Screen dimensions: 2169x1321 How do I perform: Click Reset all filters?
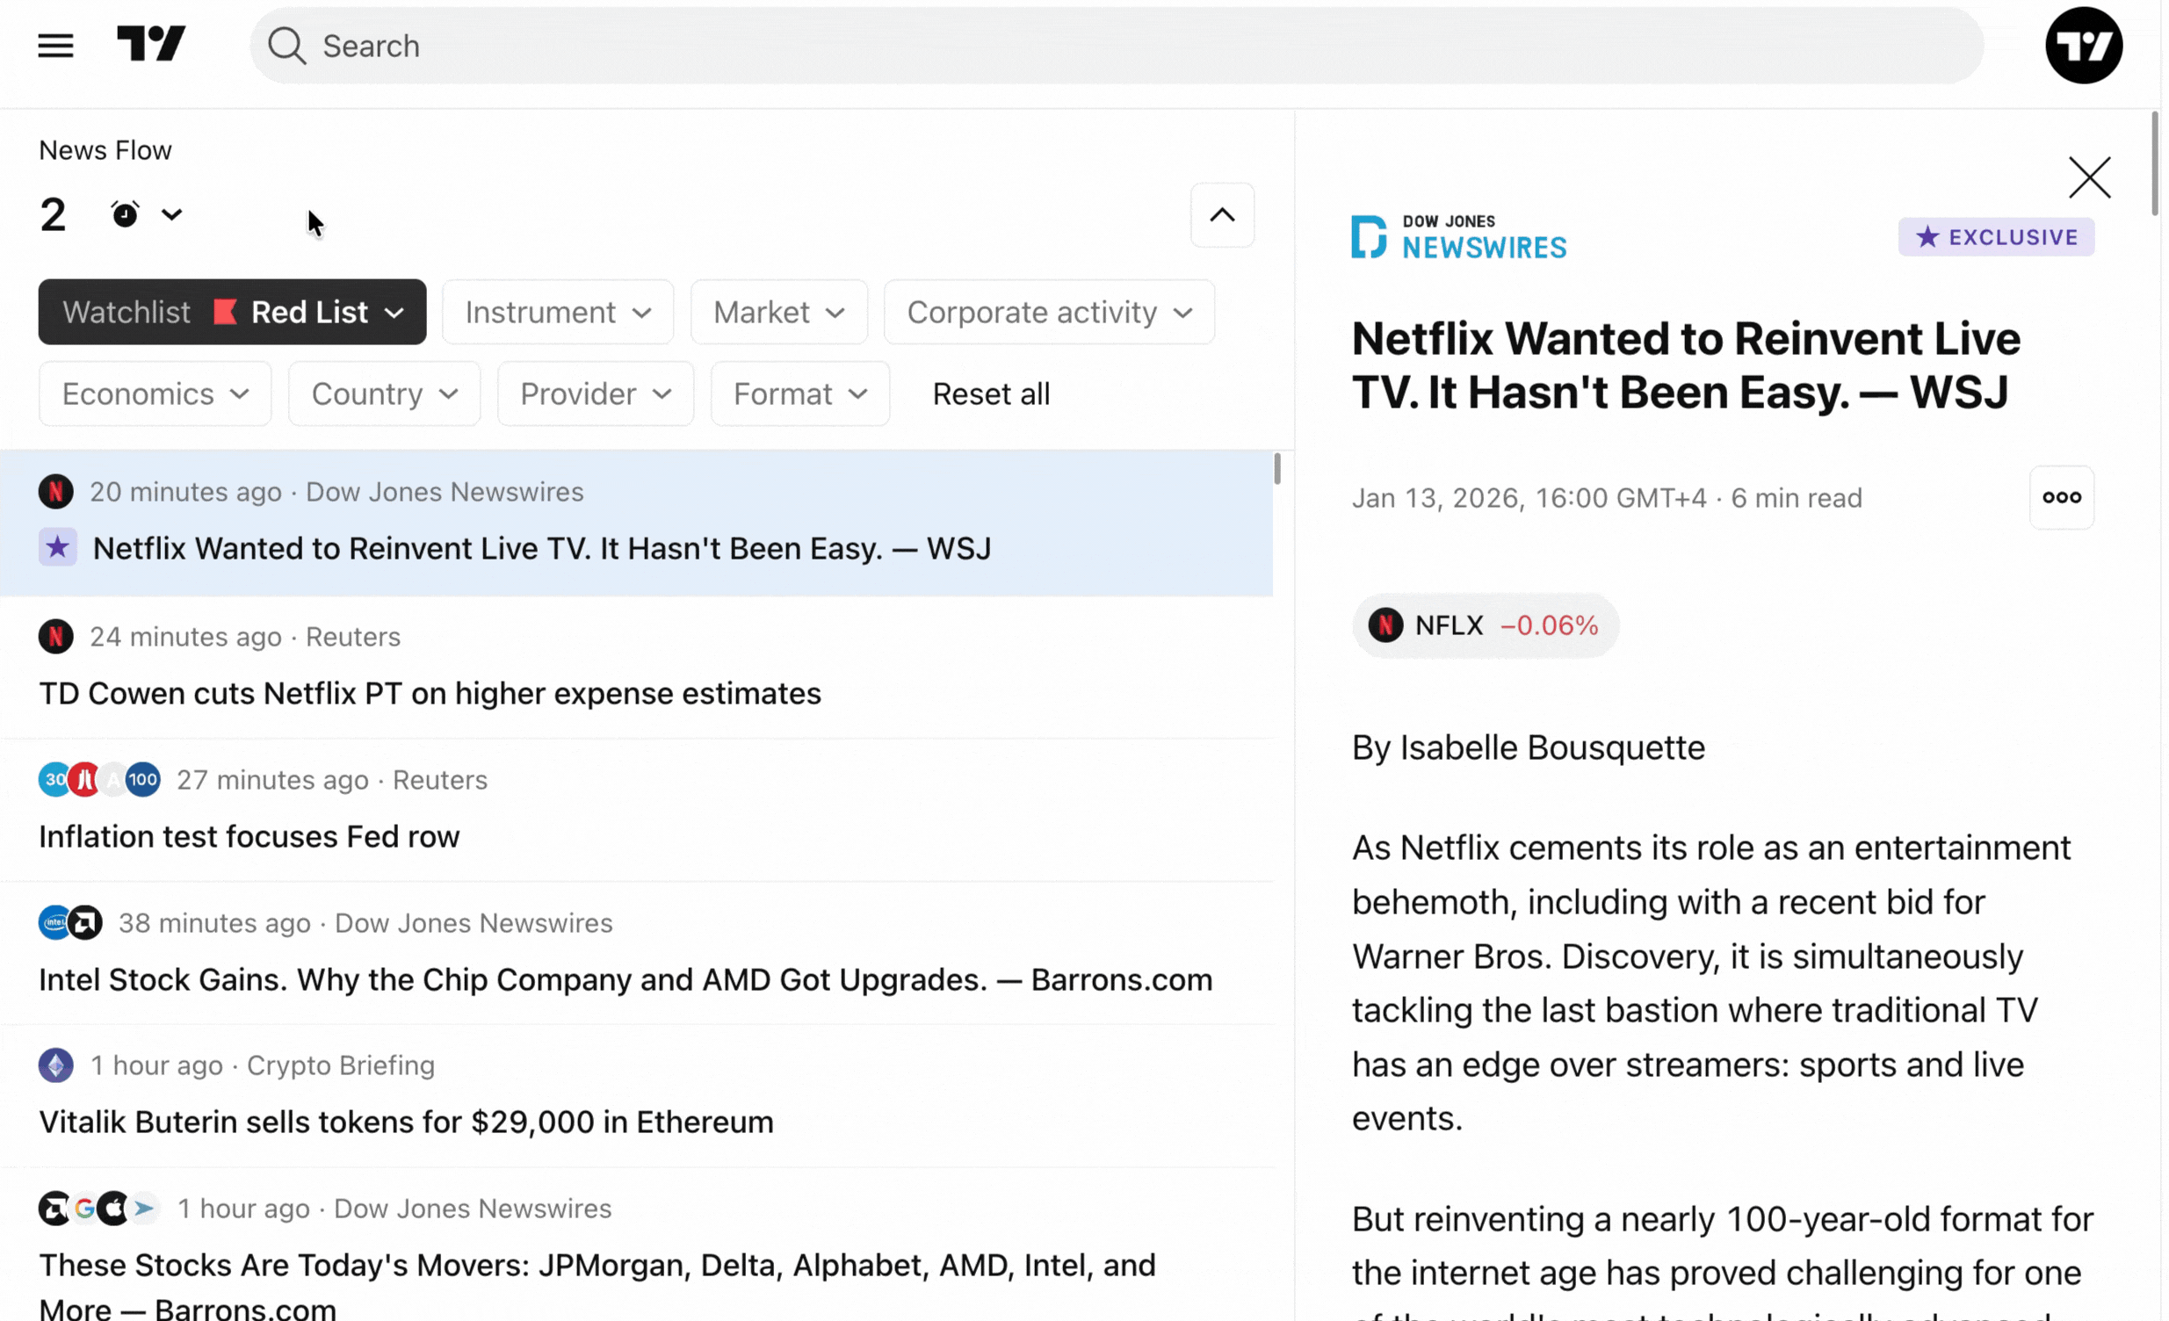(x=990, y=394)
